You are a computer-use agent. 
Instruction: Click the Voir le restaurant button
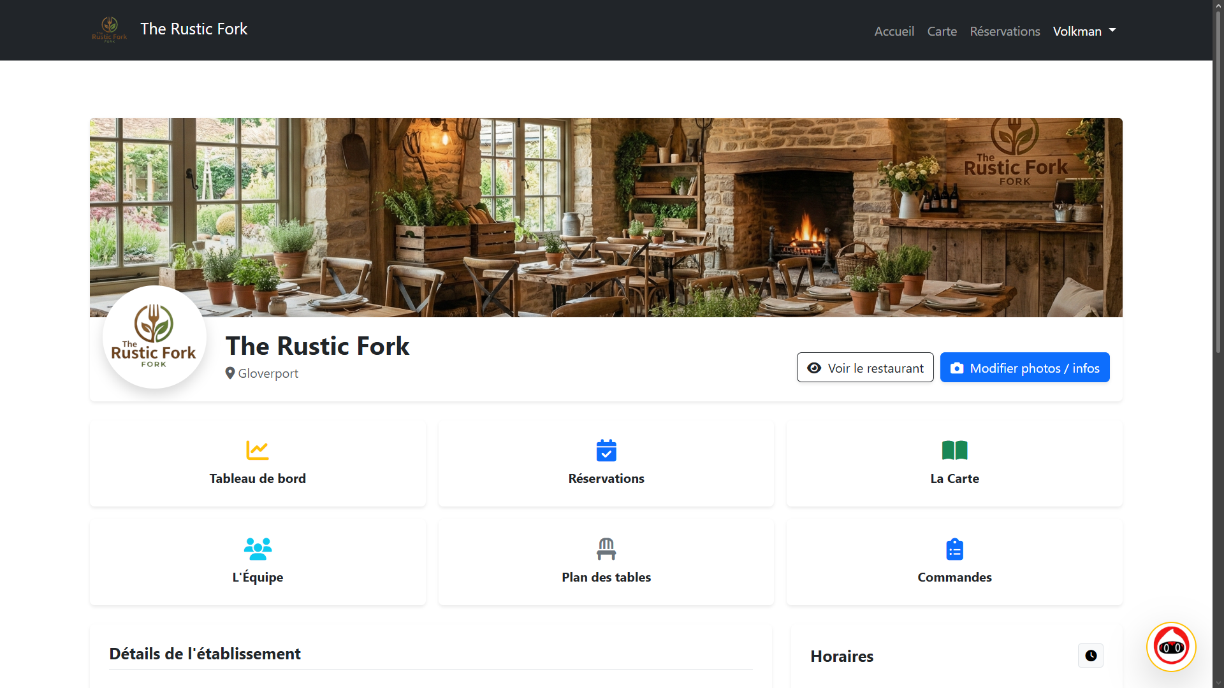[x=865, y=368]
